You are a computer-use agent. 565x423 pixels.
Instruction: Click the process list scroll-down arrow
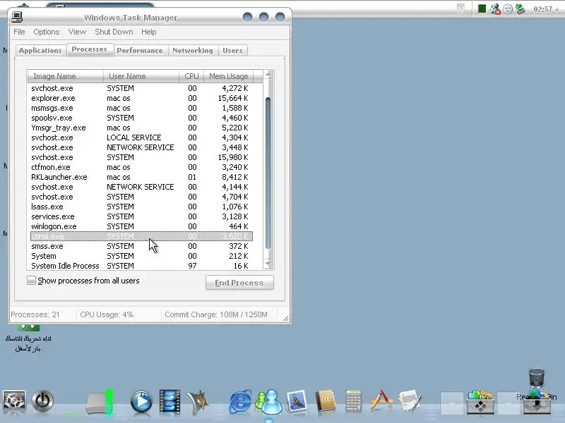pos(268,263)
